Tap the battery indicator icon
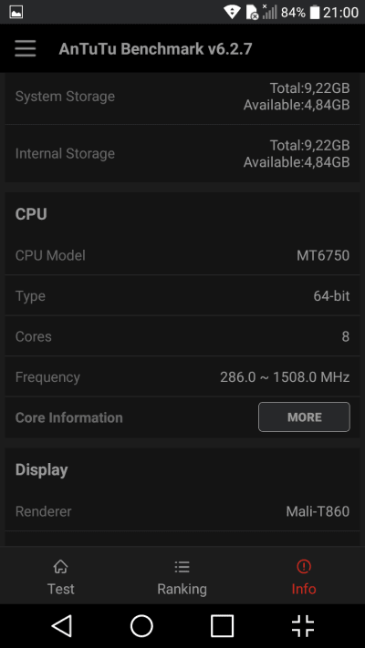365x648 pixels. click(x=315, y=13)
